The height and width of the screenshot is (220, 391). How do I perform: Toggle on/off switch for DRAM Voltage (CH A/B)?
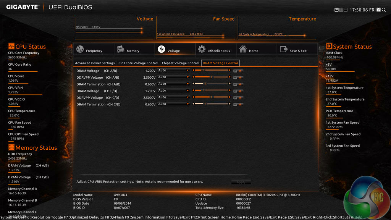pos(238,71)
